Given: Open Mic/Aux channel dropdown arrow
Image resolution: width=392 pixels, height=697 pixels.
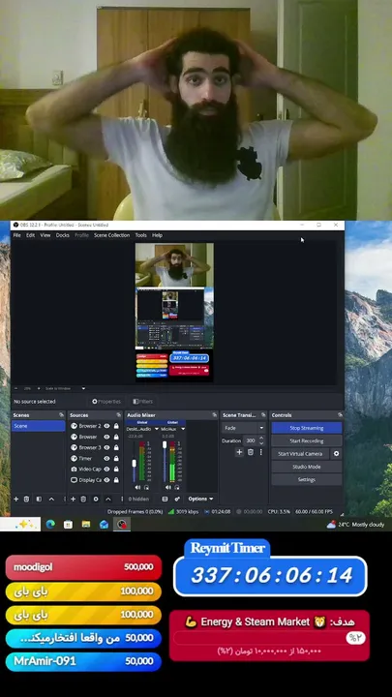Looking at the screenshot, I should [x=183, y=429].
